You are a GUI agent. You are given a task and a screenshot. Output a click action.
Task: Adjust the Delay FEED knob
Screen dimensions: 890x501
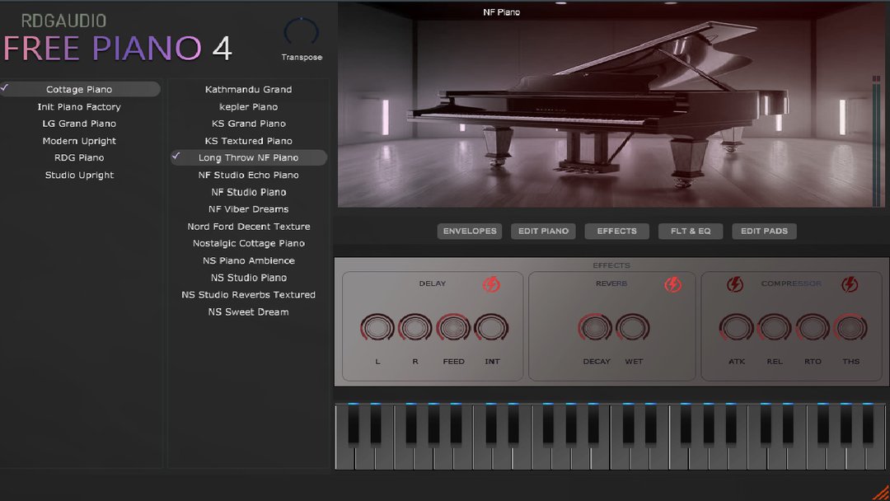tap(454, 327)
